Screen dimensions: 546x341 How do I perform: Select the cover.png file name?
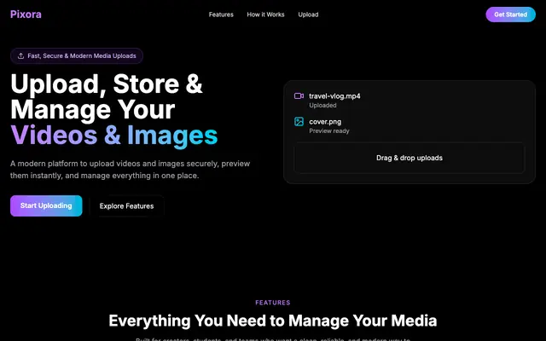pos(325,122)
